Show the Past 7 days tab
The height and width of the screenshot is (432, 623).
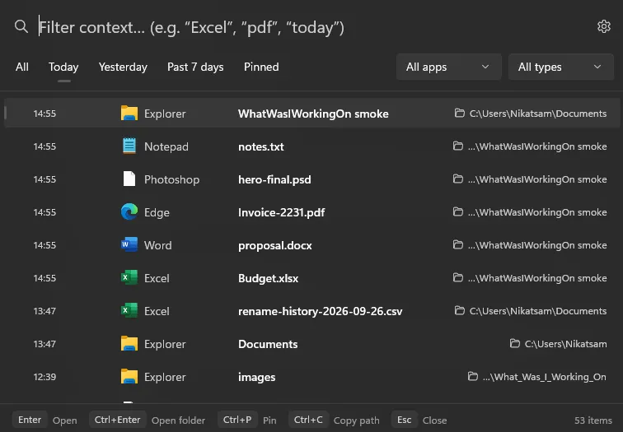pyautogui.click(x=195, y=67)
